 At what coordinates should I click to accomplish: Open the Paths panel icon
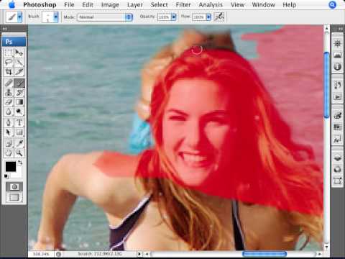coord(337,181)
